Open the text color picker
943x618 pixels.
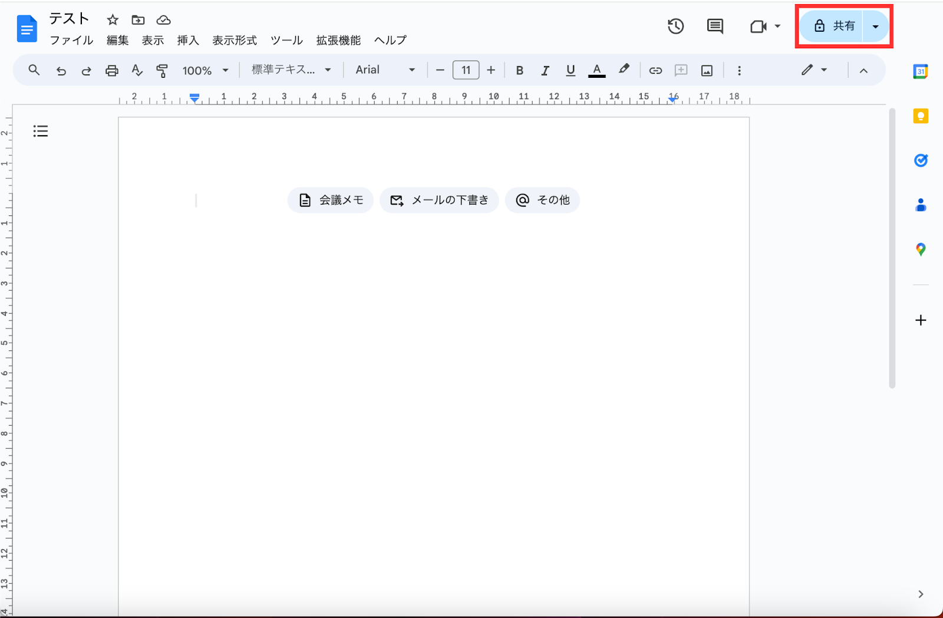click(596, 71)
